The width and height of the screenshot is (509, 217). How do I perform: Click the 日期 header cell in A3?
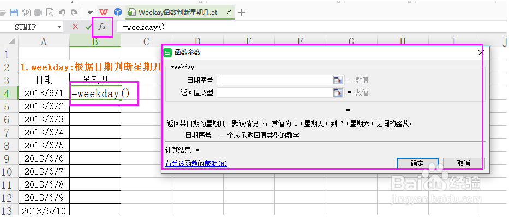(44, 79)
